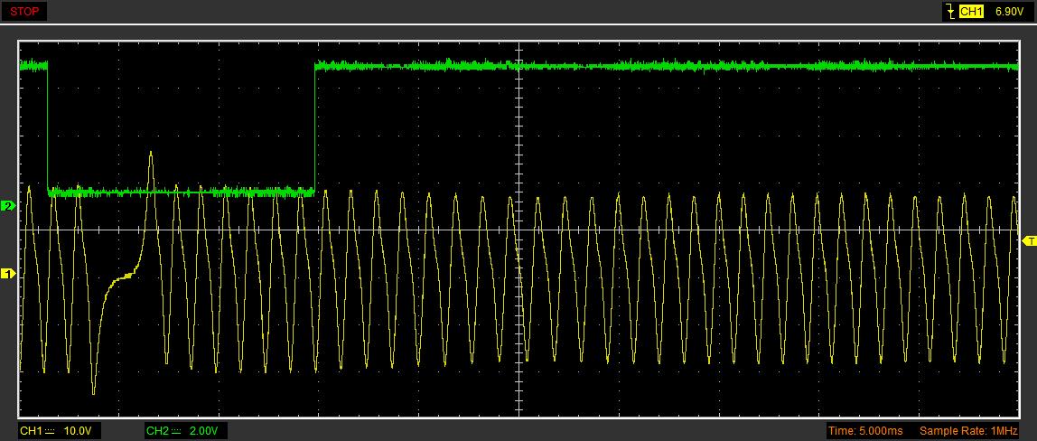The image size is (1037, 441).
Task: Click the falling-edge trigger slope icon
Action: [x=949, y=12]
